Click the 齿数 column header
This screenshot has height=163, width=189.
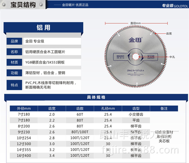(80, 108)
